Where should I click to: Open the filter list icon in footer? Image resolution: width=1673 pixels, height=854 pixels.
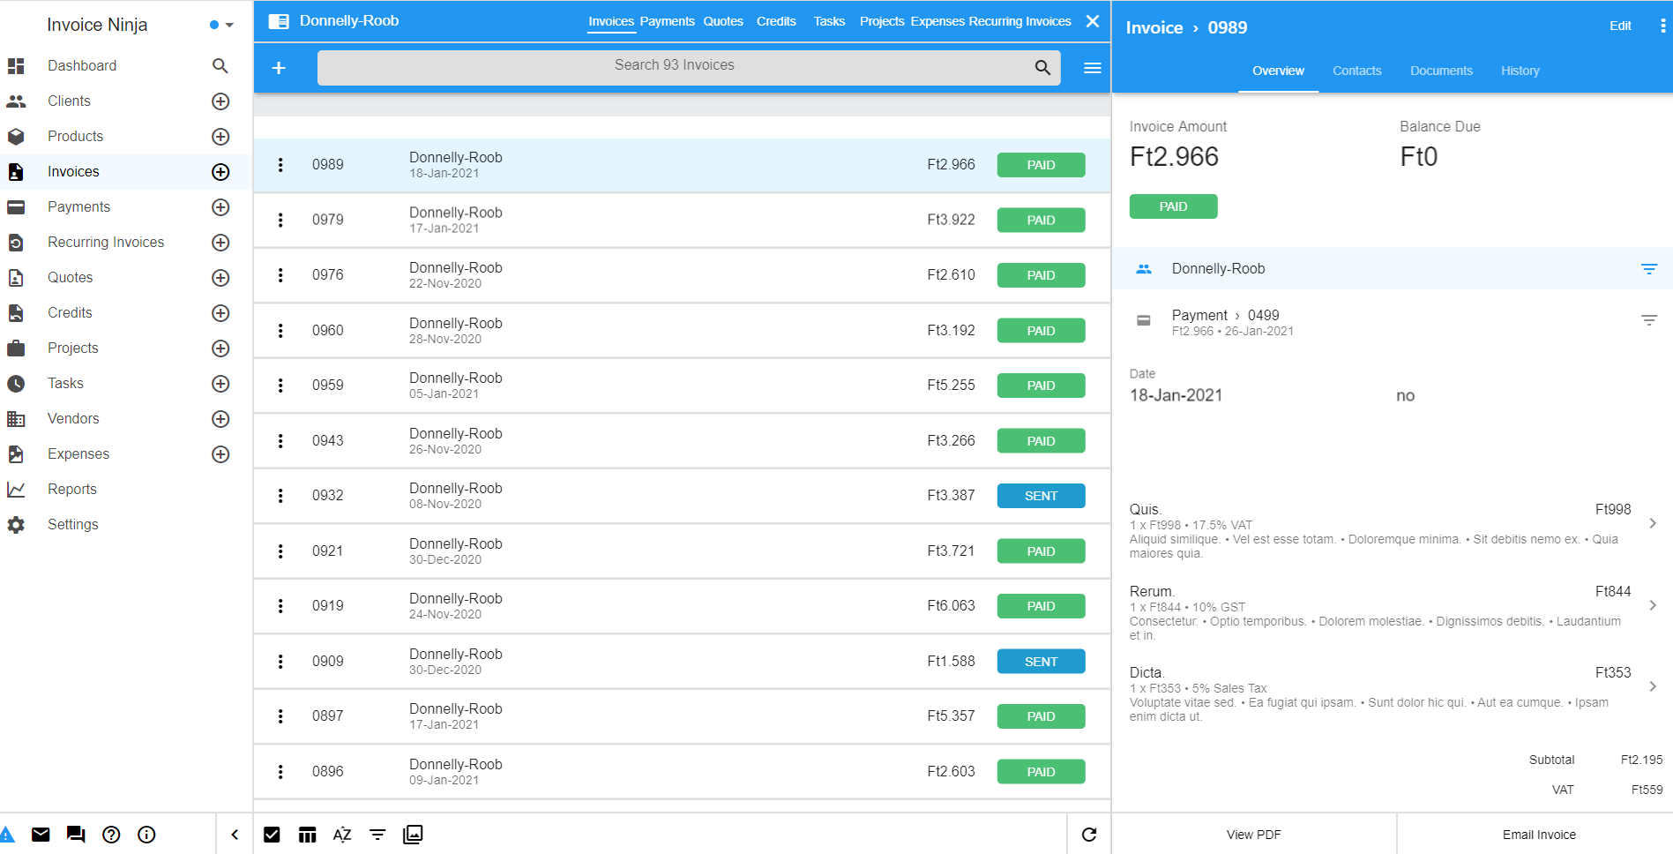tap(377, 835)
